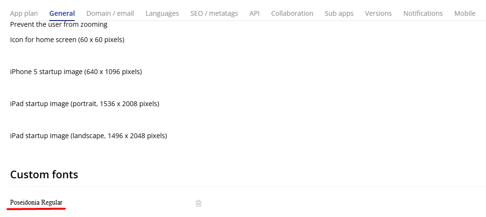The width and height of the screenshot is (486, 217).
Task: Open the Collaboration tab
Action: (x=292, y=13)
